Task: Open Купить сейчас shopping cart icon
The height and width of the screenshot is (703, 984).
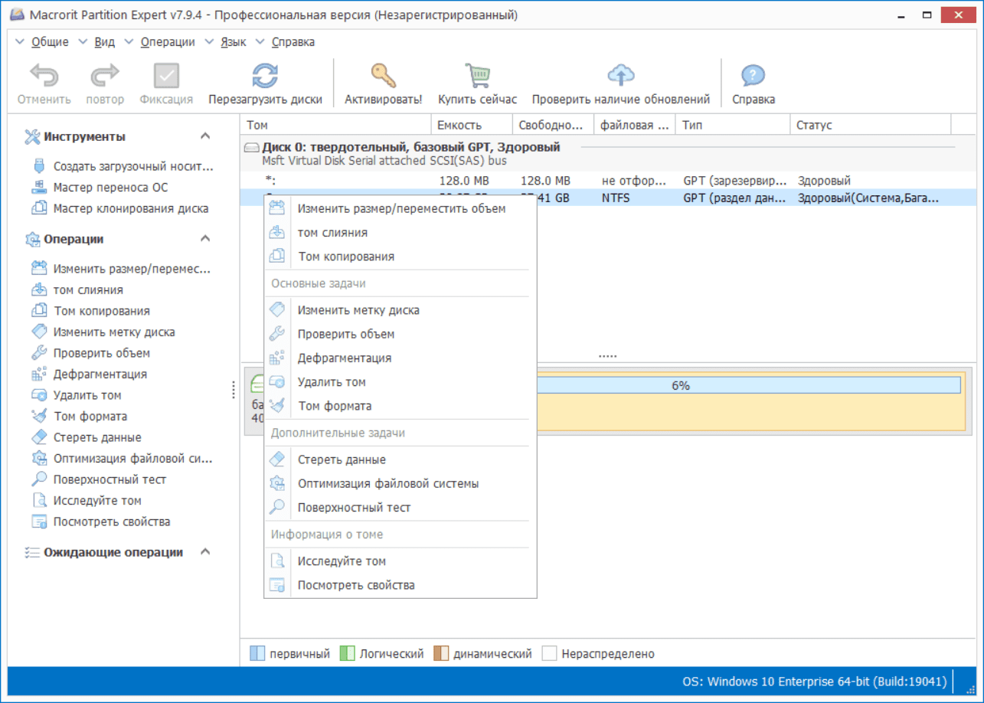Action: pos(477,76)
